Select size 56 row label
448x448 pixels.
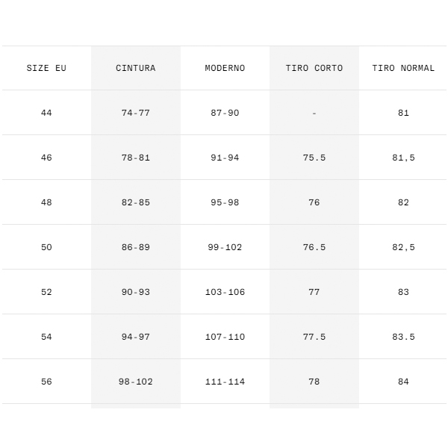click(46, 382)
